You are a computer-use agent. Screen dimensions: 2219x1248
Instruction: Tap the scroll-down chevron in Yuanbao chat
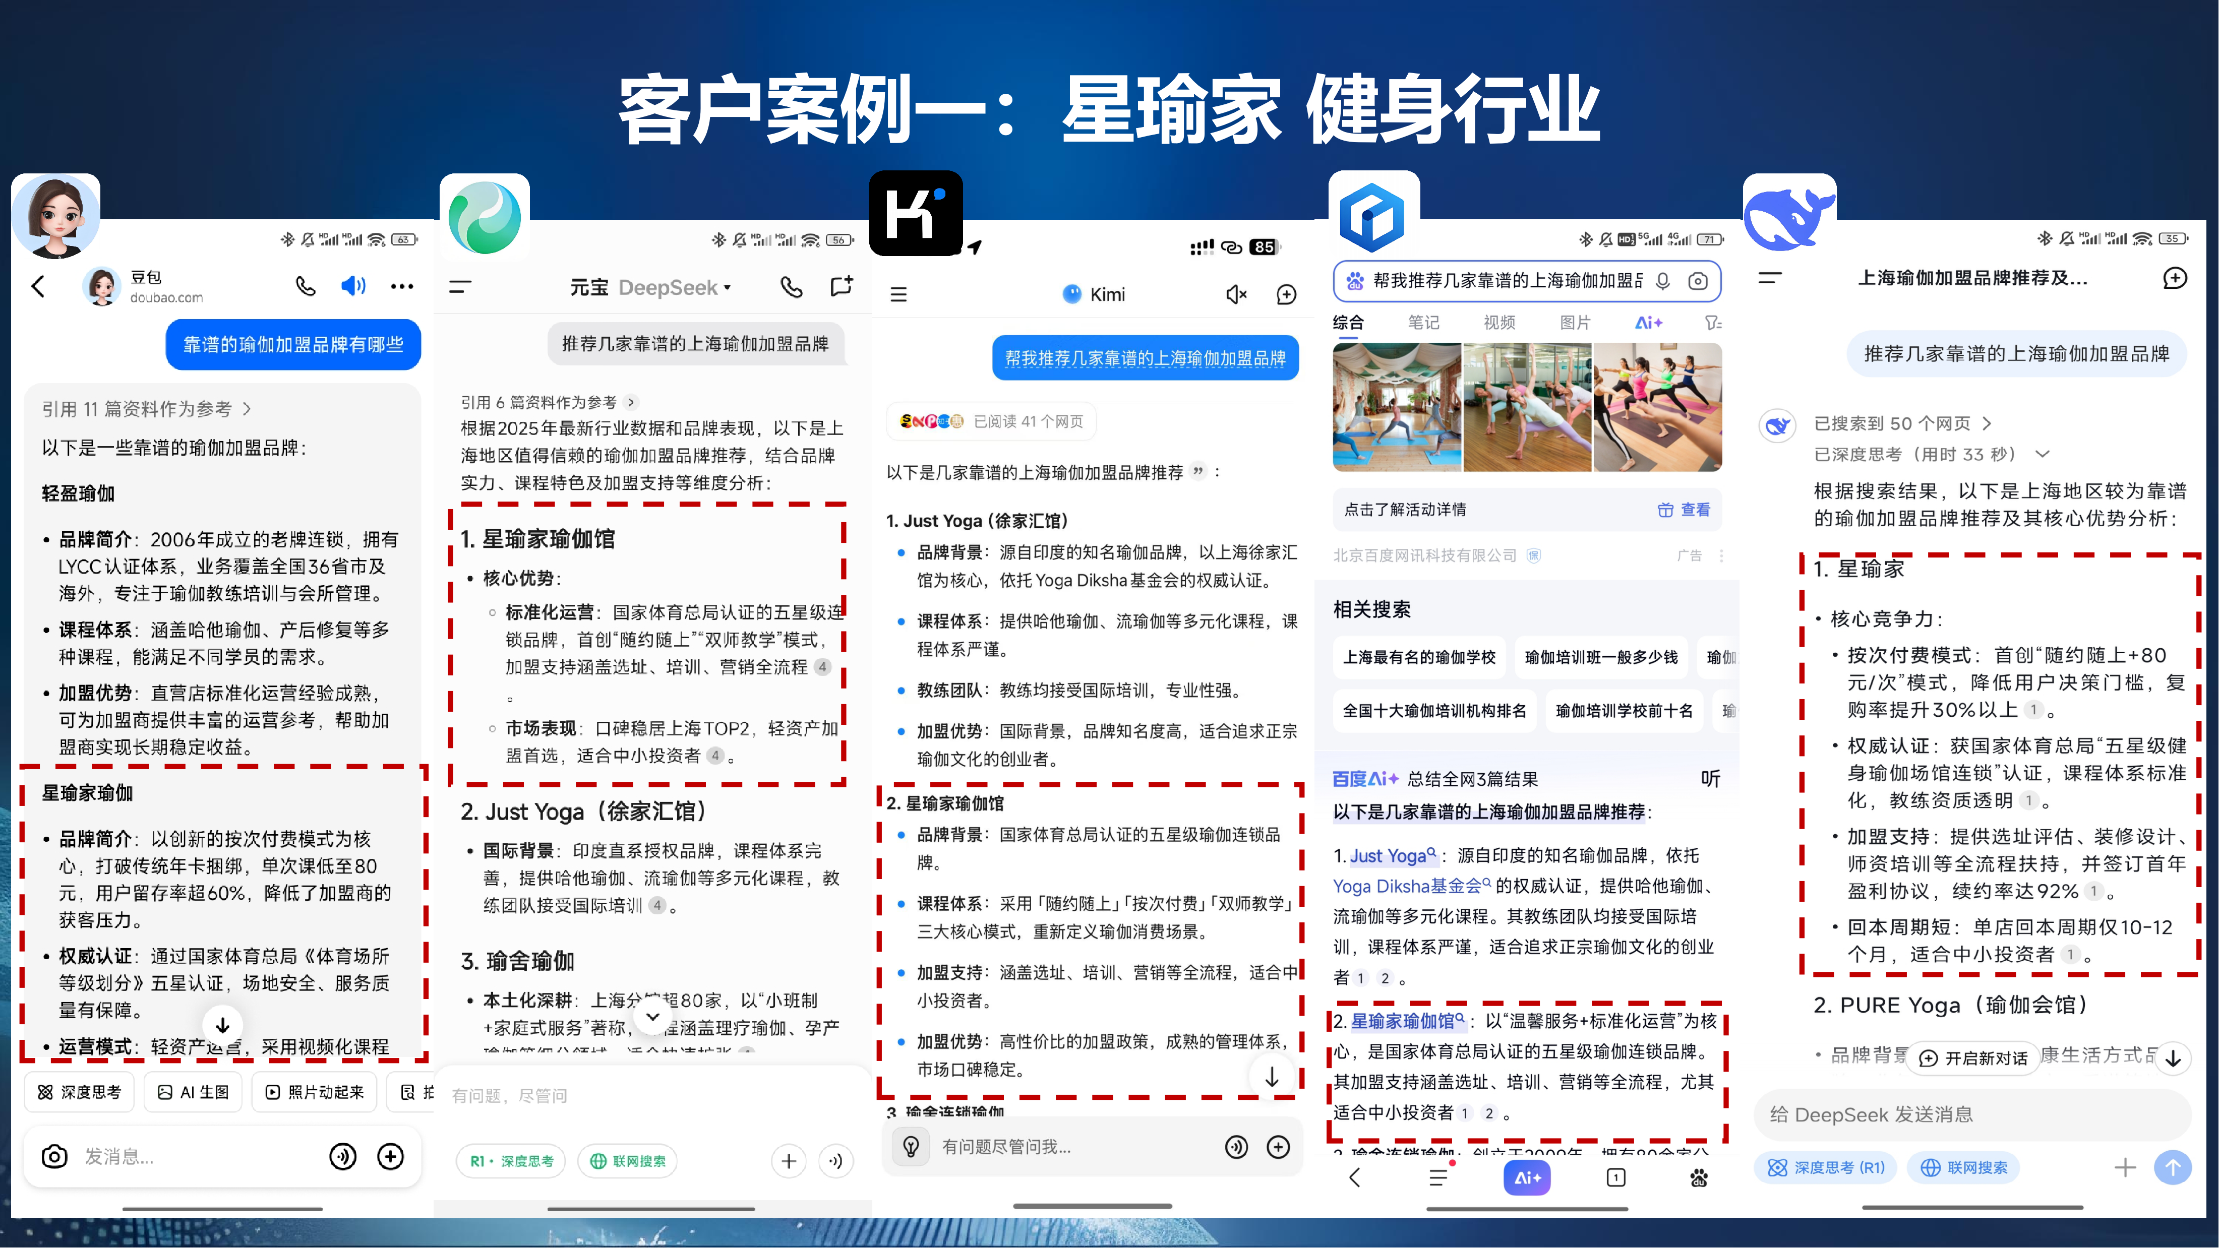653,1017
